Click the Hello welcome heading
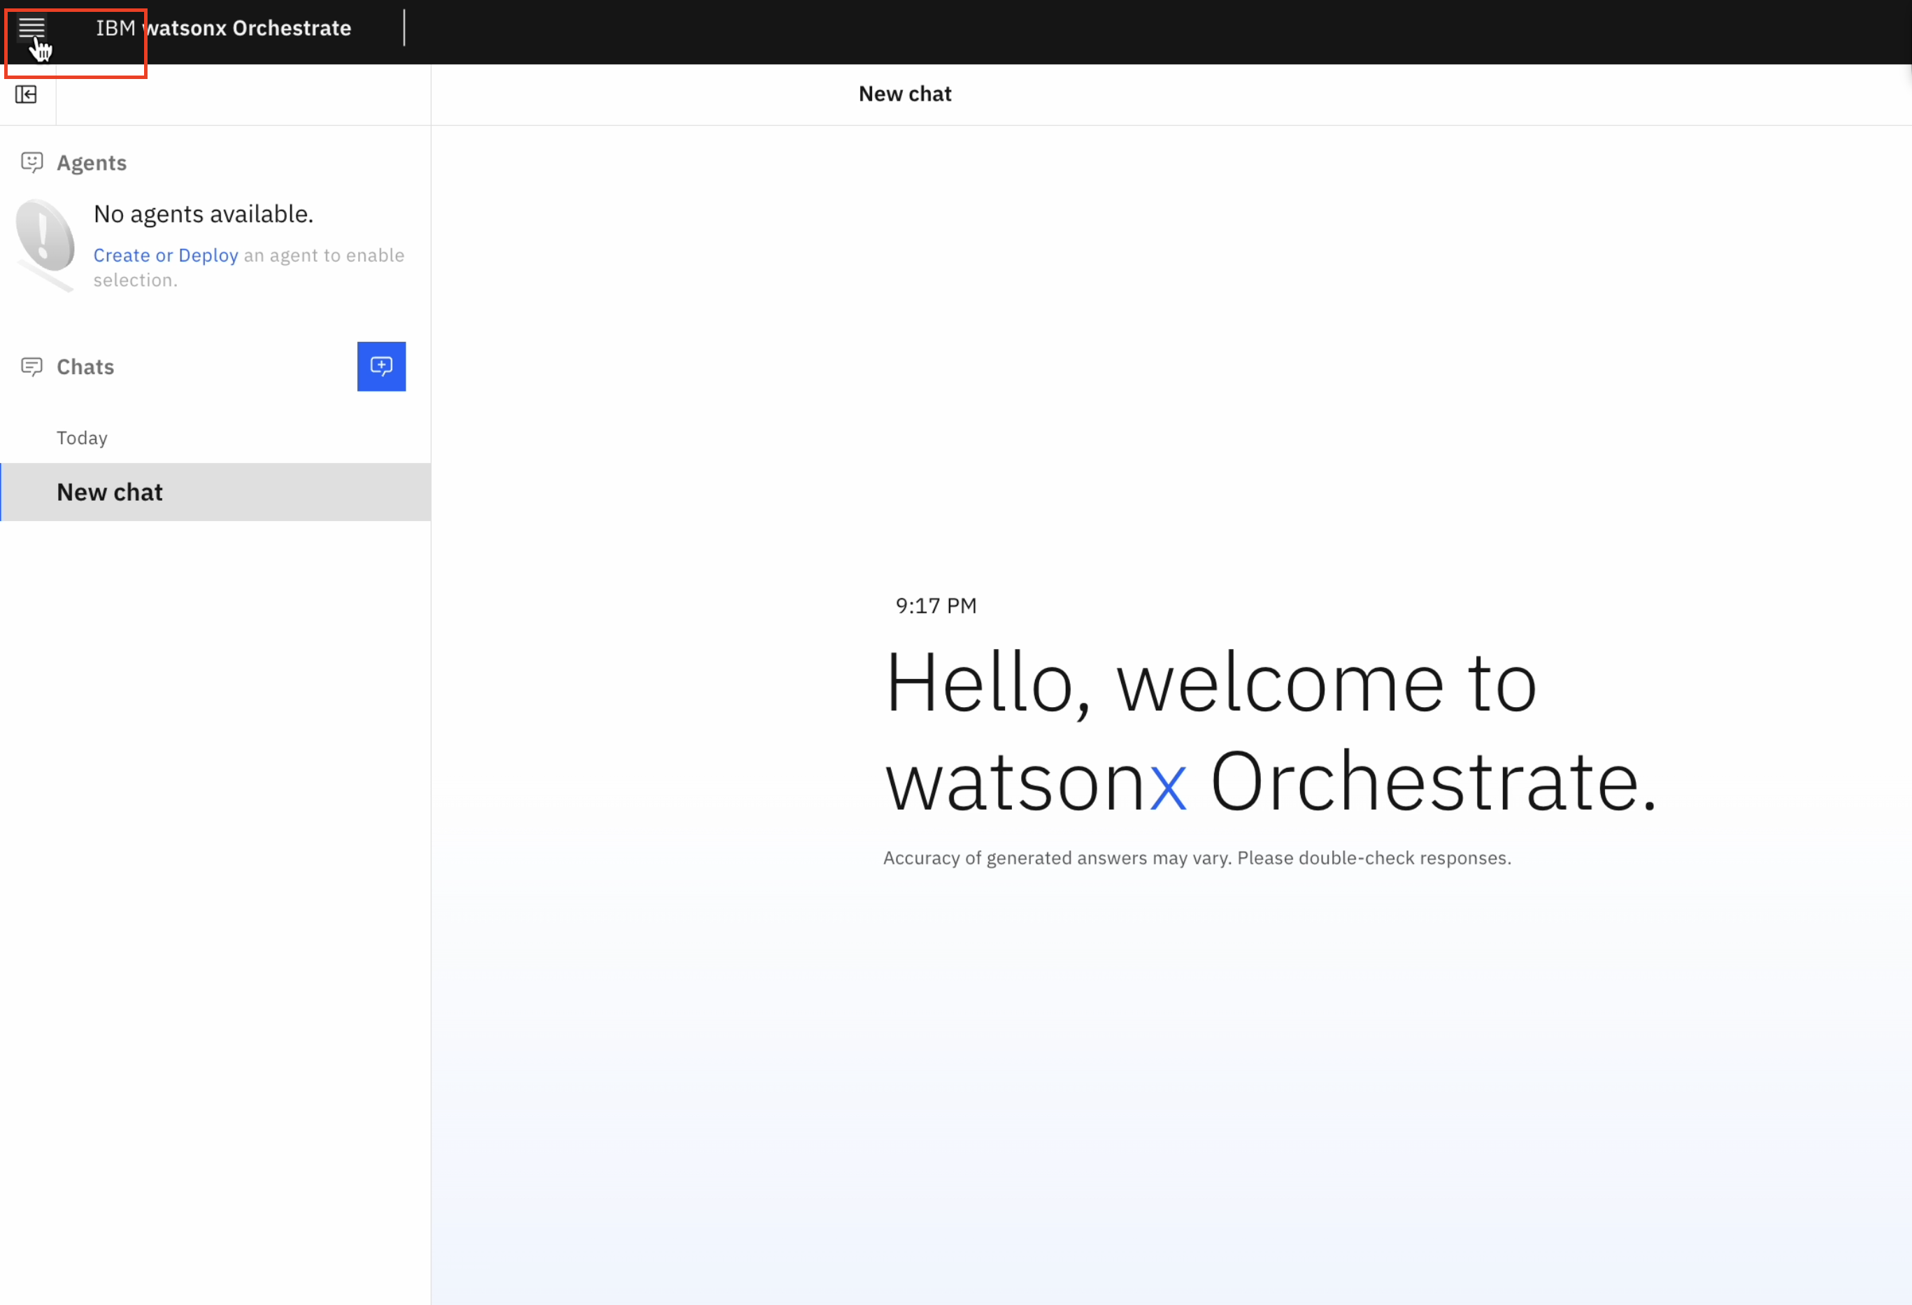1912x1305 pixels. click(1270, 732)
